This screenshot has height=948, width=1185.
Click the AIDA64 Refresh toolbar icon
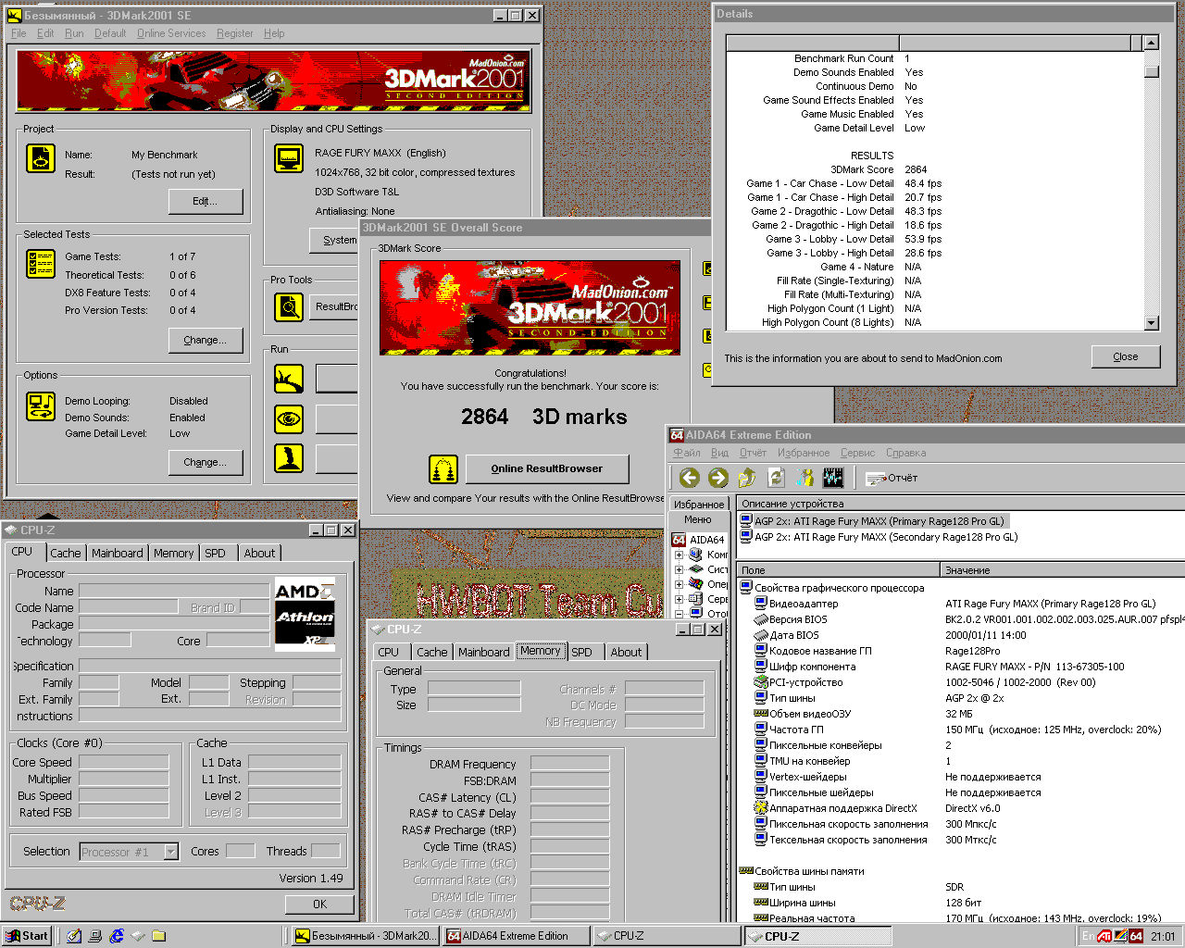(776, 478)
